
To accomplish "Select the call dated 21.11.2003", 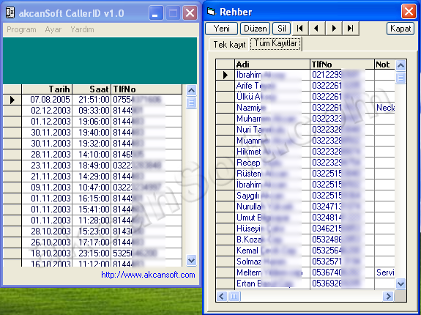I will 92,177.
